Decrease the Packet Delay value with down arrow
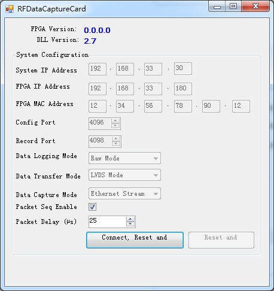Viewport: 274px width, 291px height. coord(130,224)
